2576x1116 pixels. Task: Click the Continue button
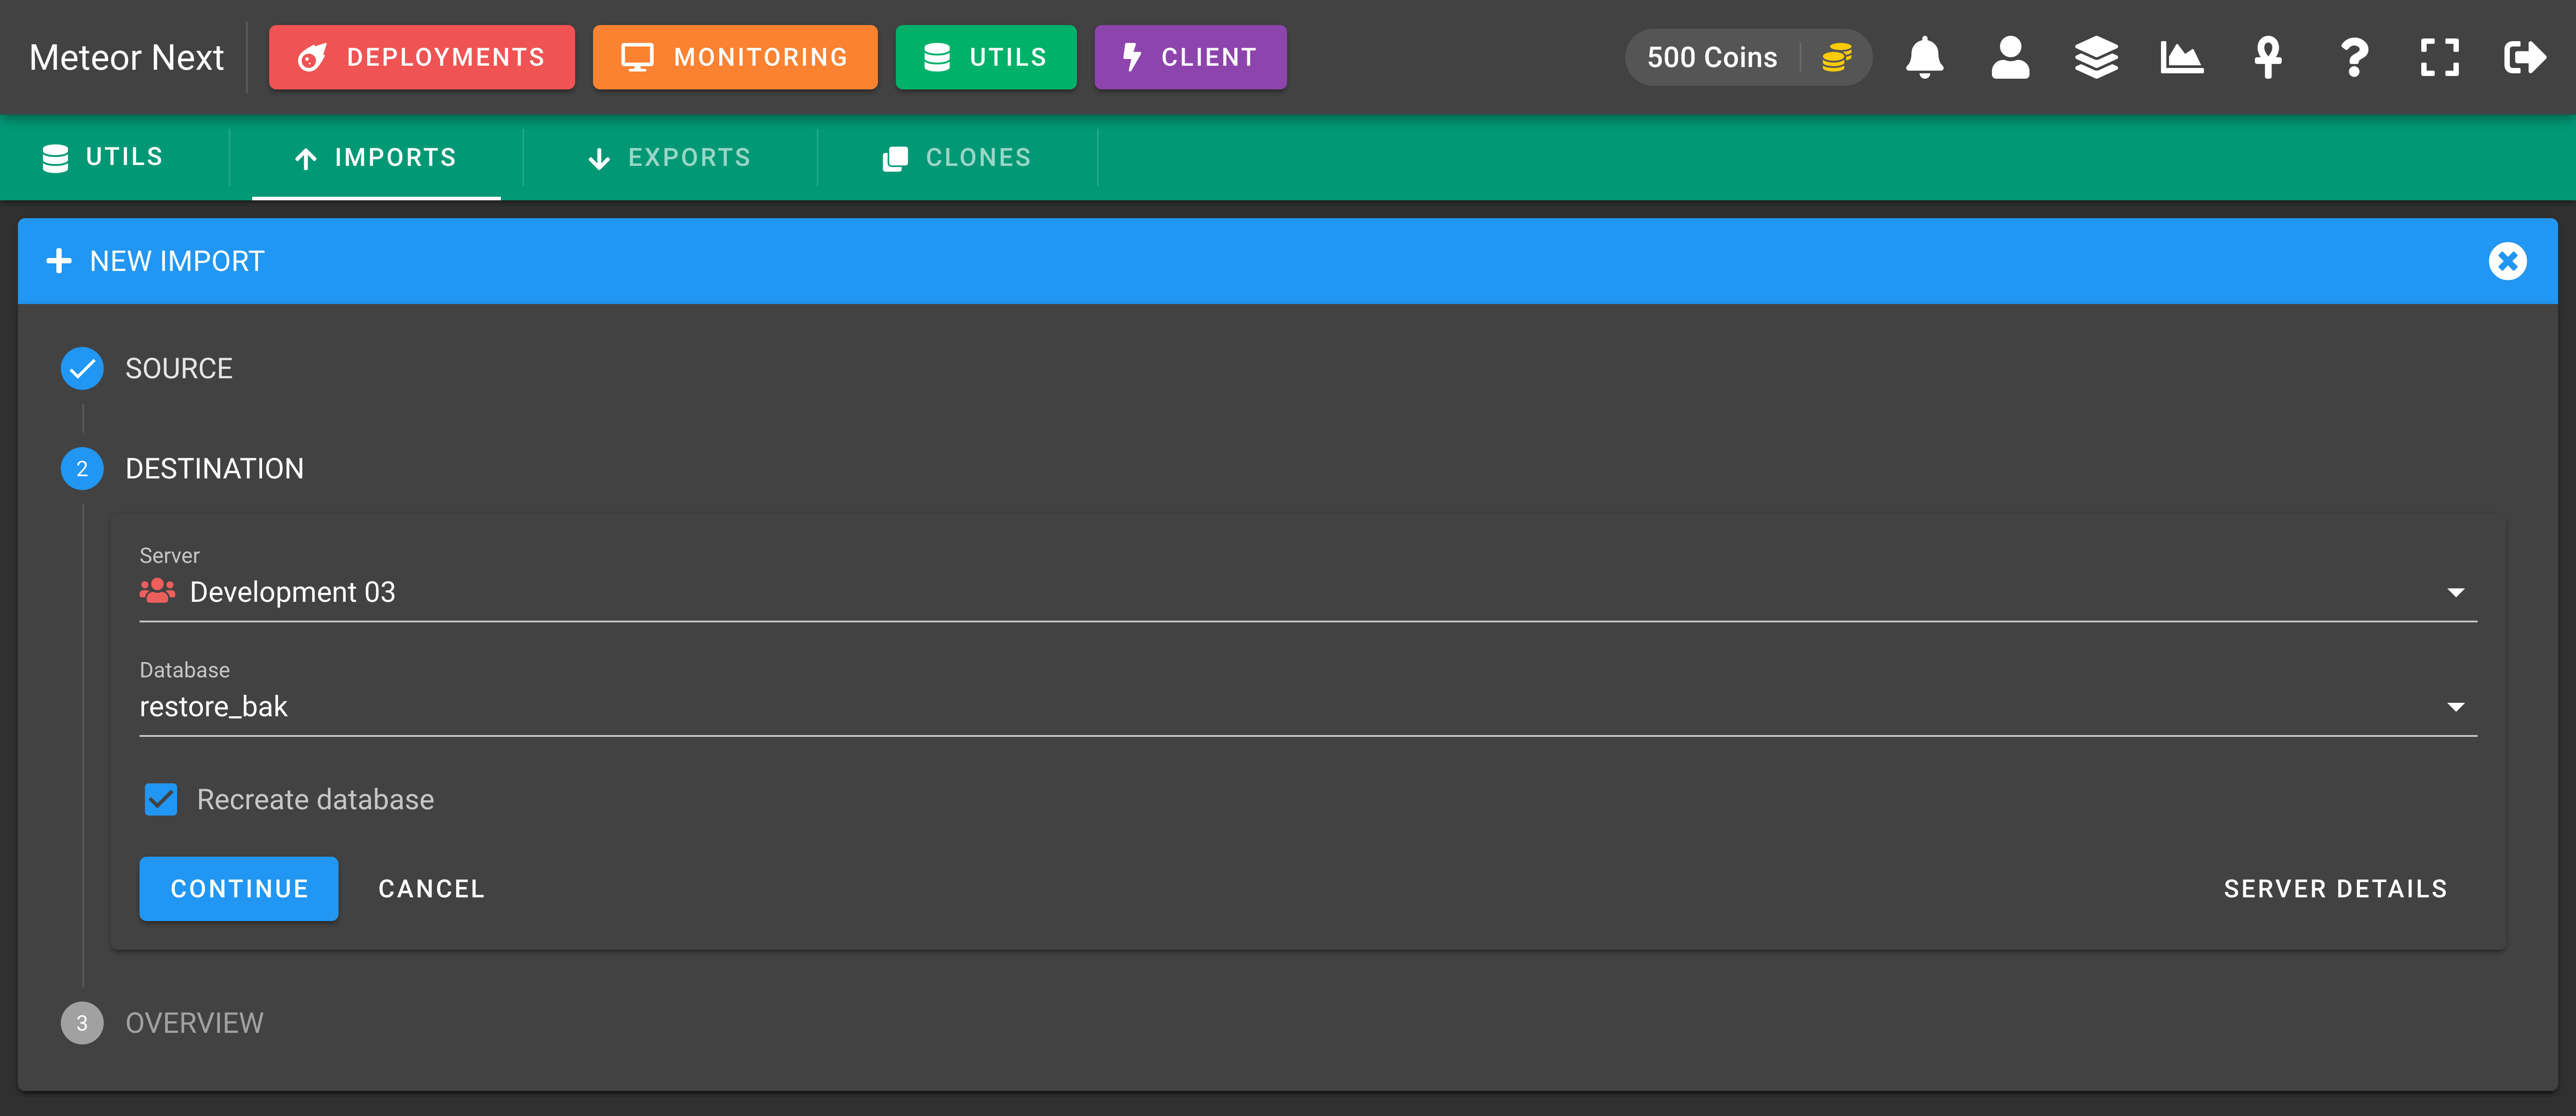[x=239, y=888]
